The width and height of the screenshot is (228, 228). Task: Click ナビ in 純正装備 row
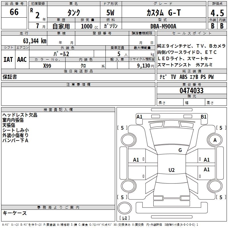click(x=163, y=77)
